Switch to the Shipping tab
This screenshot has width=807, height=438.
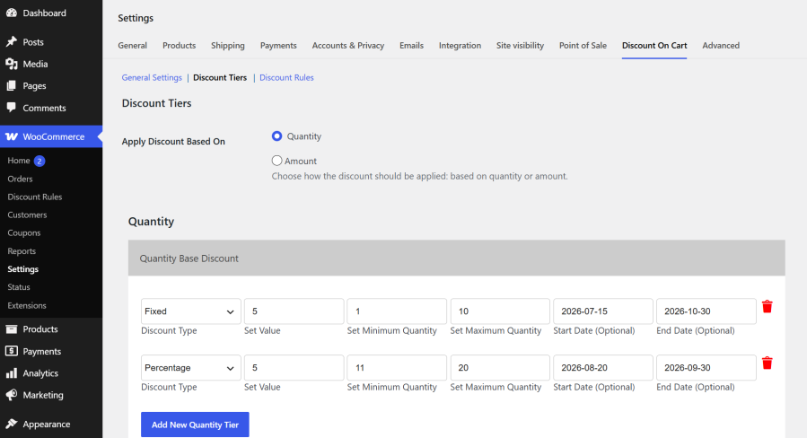point(227,45)
